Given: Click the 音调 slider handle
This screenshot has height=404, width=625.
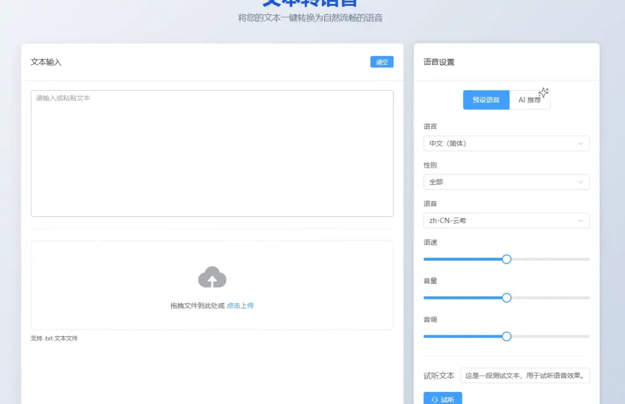Looking at the screenshot, I should [506, 336].
